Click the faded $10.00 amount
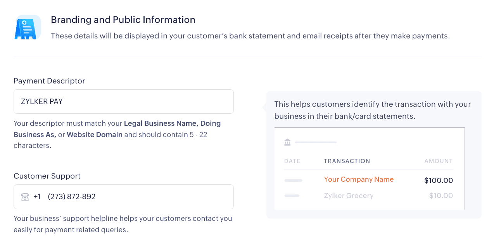Image resolution: width=494 pixels, height=250 pixels. (x=441, y=196)
